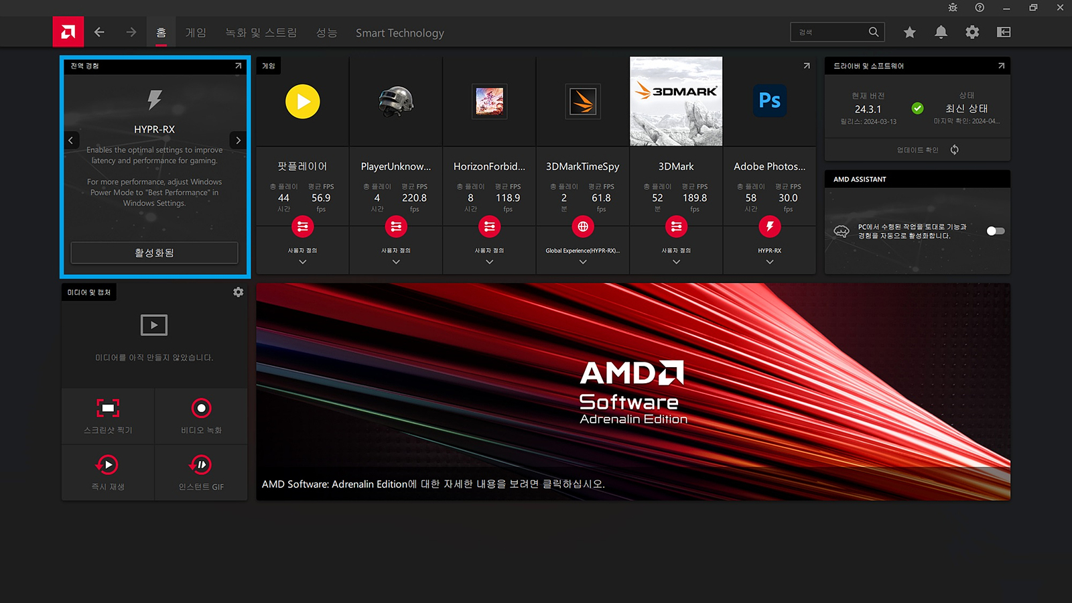The width and height of the screenshot is (1072, 603).
Task: Expand the 3DMarkTimeSpy profile chevron
Action: point(583,262)
